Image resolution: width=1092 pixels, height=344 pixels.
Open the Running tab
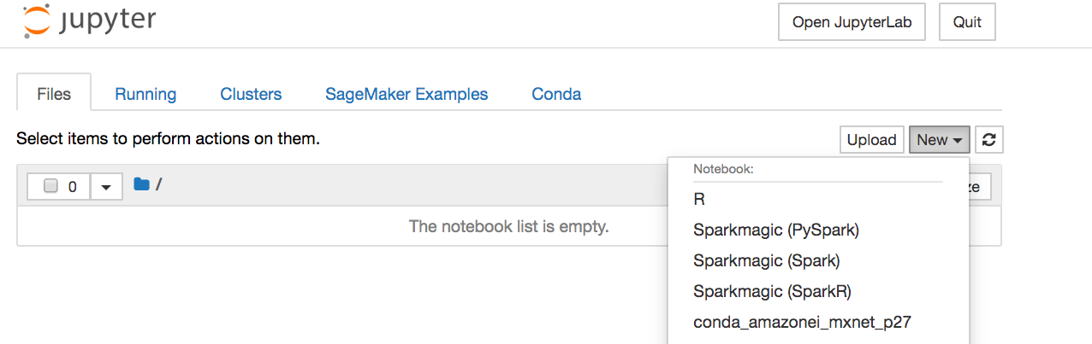click(x=145, y=94)
